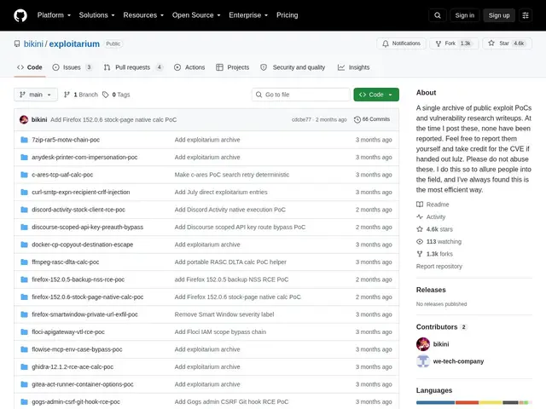Click folder icon for ffmpeg-rasc-dlta-calc-poc
This screenshot has height=409, width=546.
click(24, 262)
